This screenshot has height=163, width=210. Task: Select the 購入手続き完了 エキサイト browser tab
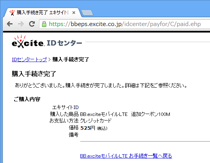click(x=42, y=13)
